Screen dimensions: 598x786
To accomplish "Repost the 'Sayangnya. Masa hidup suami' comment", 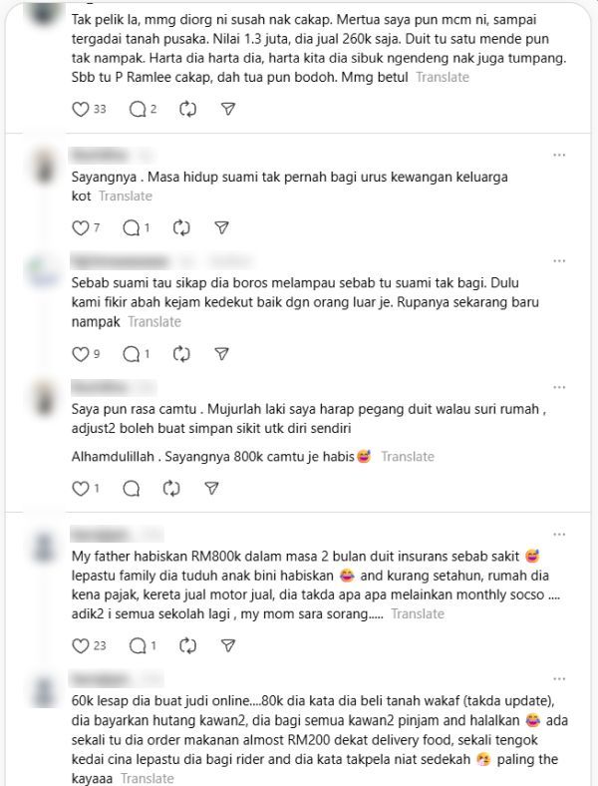I will tap(180, 228).
